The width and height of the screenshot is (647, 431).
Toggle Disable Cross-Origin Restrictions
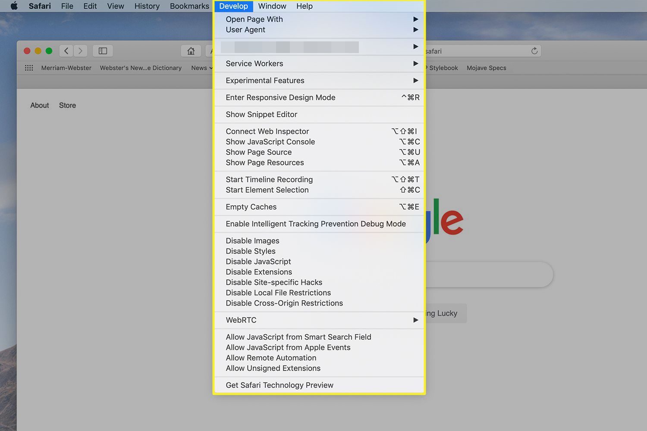point(319,303)
